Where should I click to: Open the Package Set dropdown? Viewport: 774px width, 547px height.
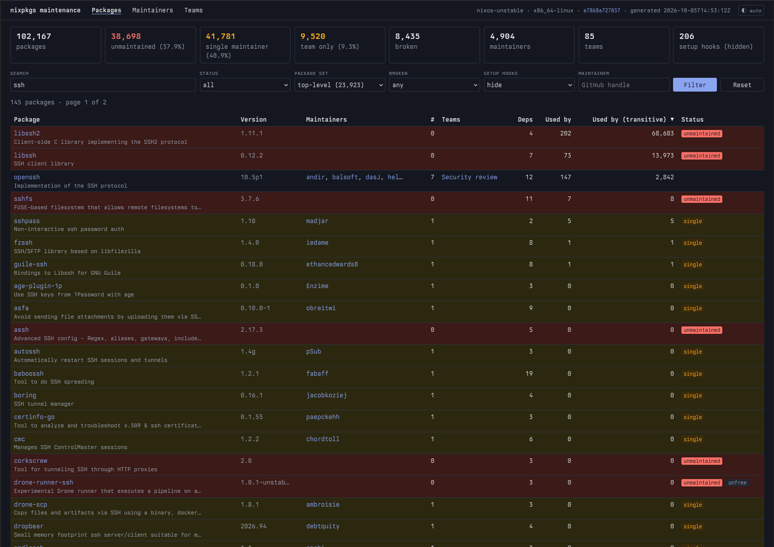click(340, 85)
